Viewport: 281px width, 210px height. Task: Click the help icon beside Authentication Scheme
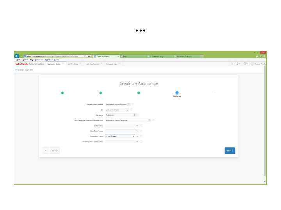coord(133,104)
